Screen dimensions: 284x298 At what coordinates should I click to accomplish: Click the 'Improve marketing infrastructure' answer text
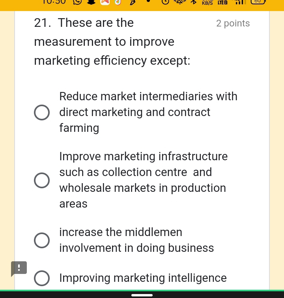pyautogui.click(x=143, y=180)
